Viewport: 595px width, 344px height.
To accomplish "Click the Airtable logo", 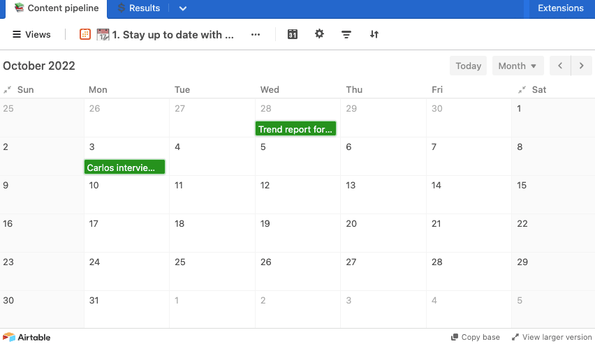I will tap(27, 337).
